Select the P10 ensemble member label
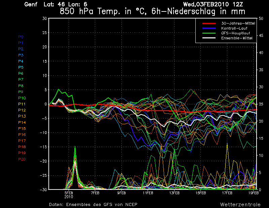 tap(22, 98)
